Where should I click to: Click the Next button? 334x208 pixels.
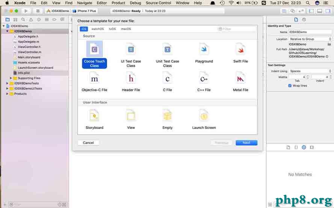click(246, 143)
